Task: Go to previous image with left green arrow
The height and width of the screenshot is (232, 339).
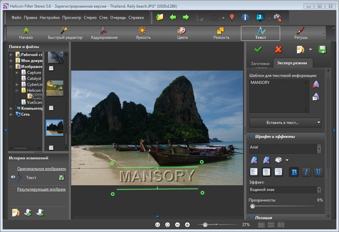Action: pos(173,17)
